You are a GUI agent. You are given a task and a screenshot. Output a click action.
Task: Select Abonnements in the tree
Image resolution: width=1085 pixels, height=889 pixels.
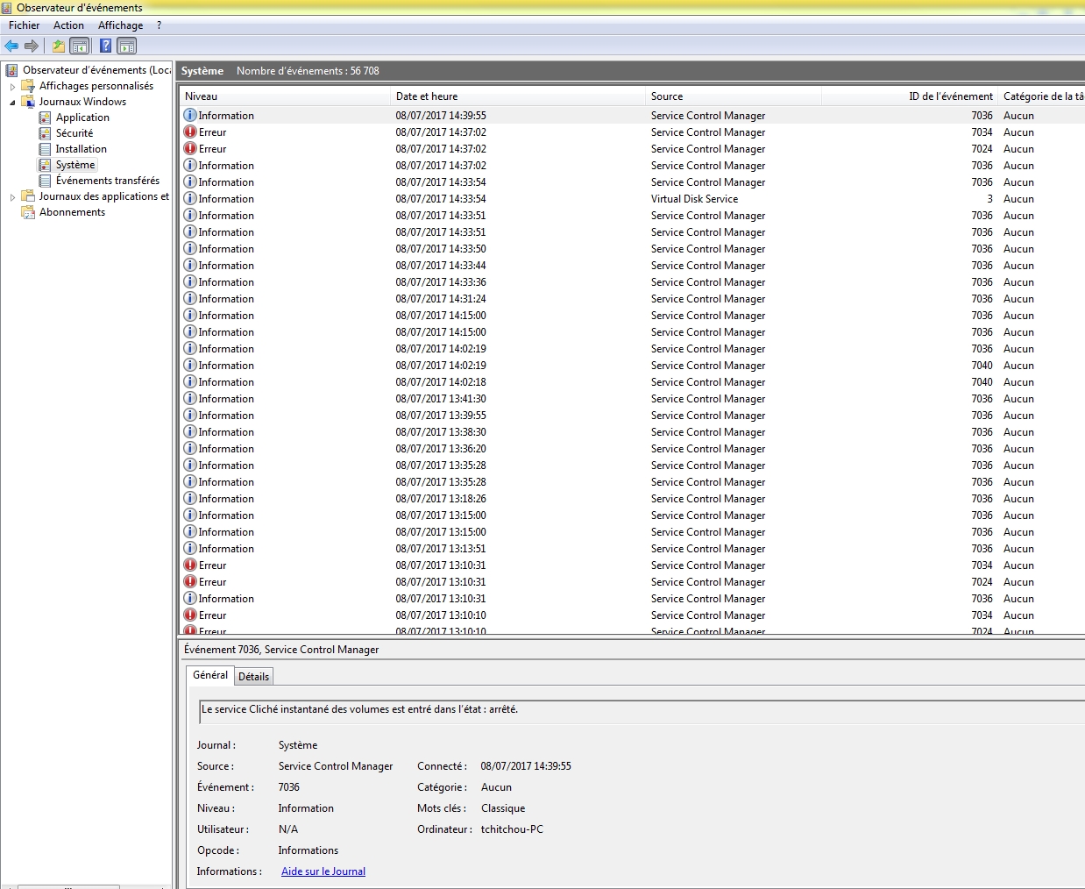point(72,212)
